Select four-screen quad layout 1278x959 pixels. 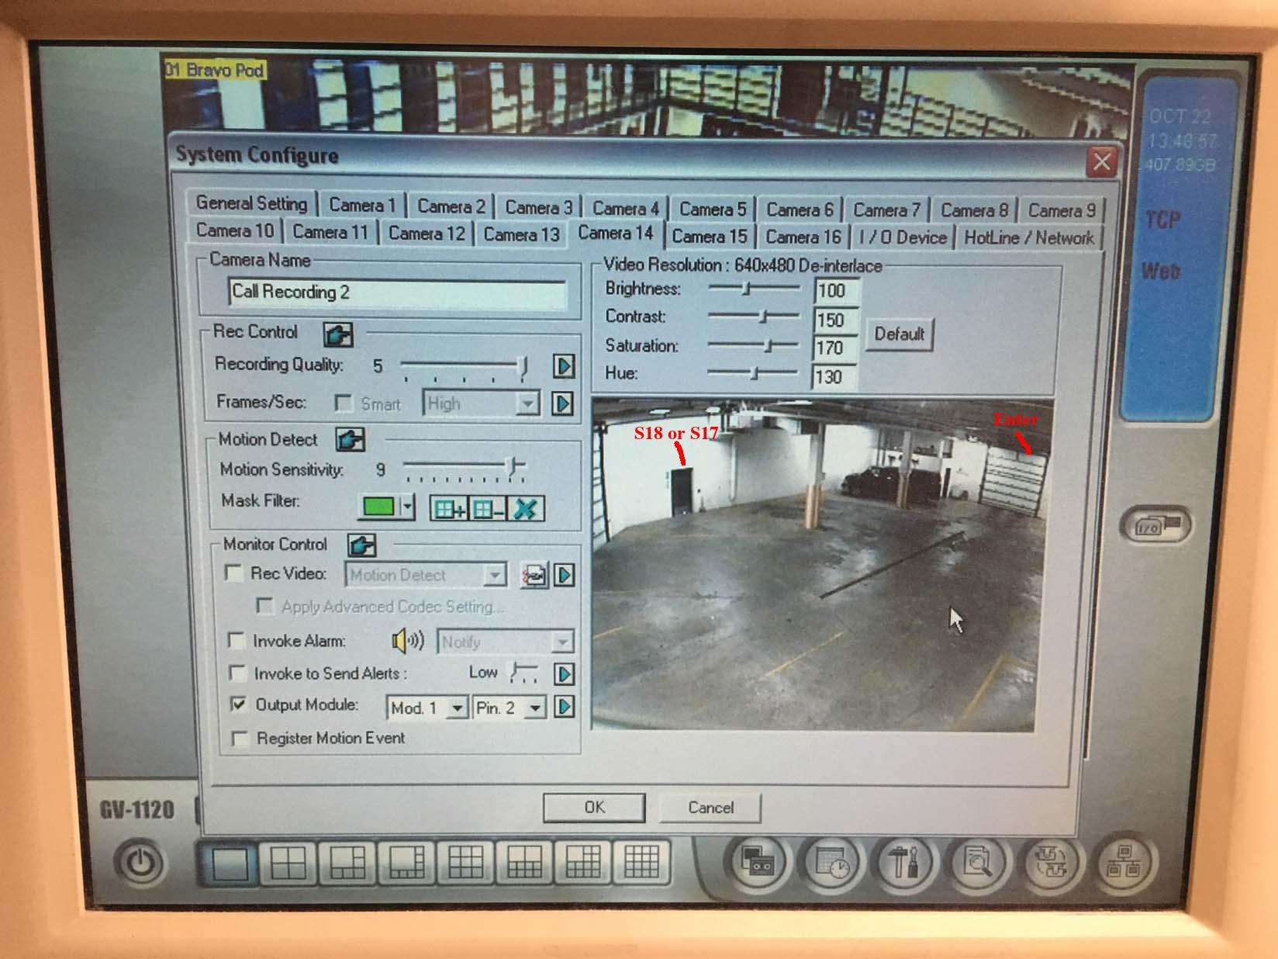coord(288,862)
